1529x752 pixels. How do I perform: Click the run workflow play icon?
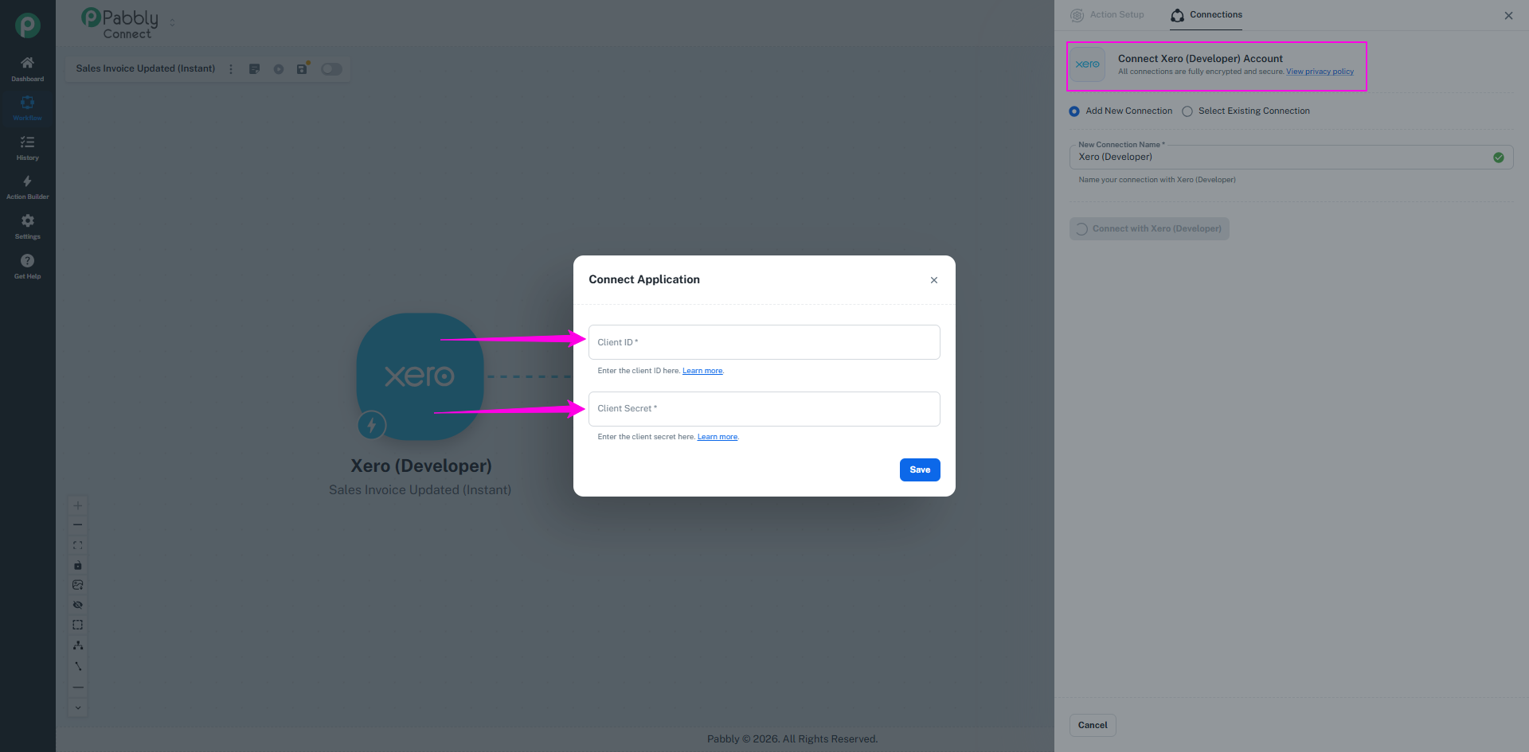[279, 69]
